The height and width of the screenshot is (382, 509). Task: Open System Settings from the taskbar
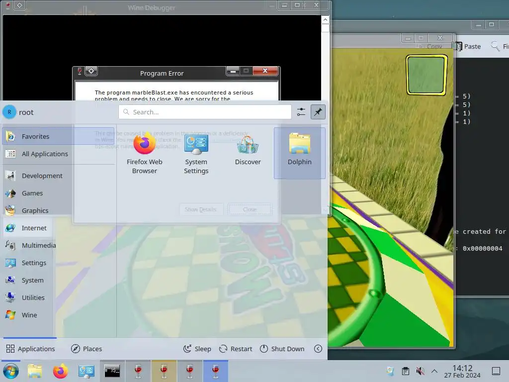[86, 371]
